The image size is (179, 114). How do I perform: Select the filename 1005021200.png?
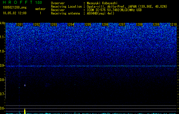pyautogui.click(x=15, y=8)
